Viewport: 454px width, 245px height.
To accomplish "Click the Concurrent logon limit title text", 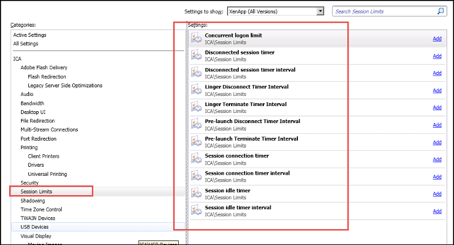I will tap(233, 35).
